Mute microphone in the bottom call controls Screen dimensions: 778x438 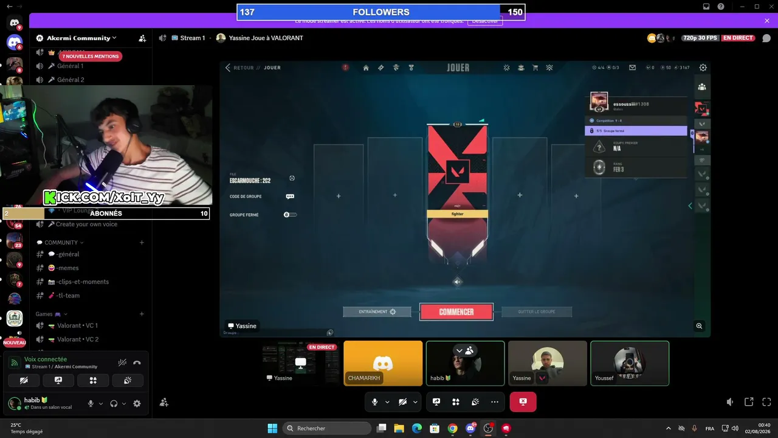point(374,402)
